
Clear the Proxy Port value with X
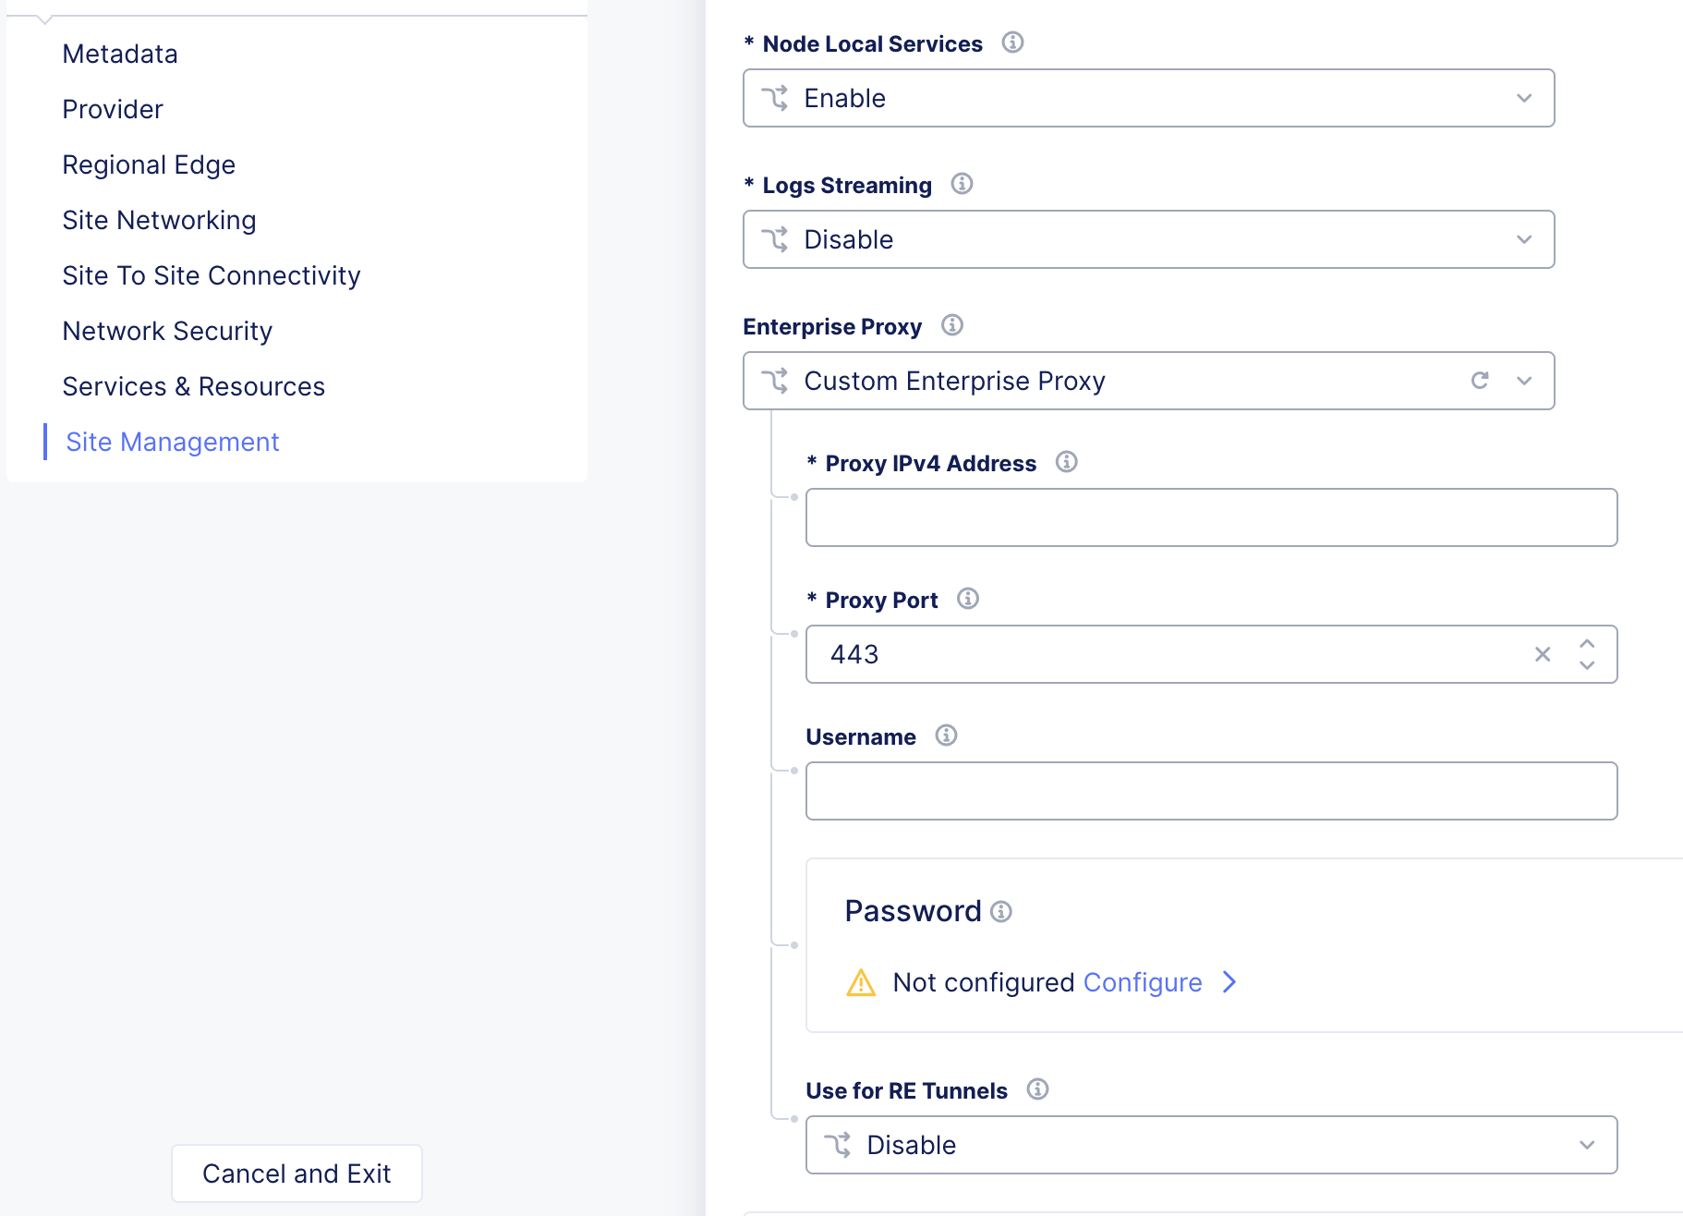[x=1543, y=654]
